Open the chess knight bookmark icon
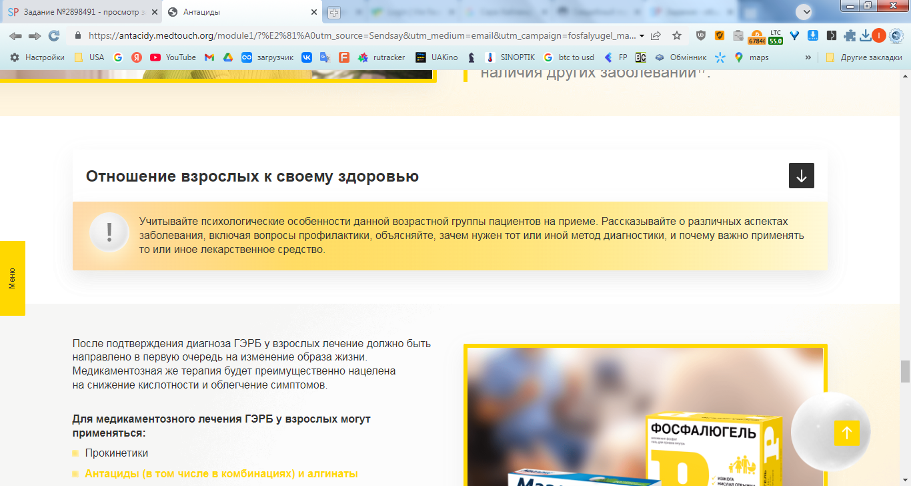Image resolution: width=911 pixels, height=486 pixels. [472, 57]
